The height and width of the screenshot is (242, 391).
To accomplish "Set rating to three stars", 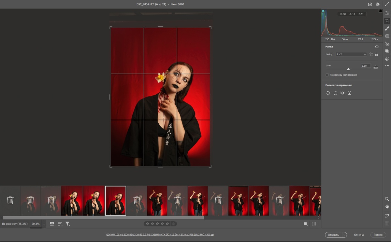I will coord(157,224).
